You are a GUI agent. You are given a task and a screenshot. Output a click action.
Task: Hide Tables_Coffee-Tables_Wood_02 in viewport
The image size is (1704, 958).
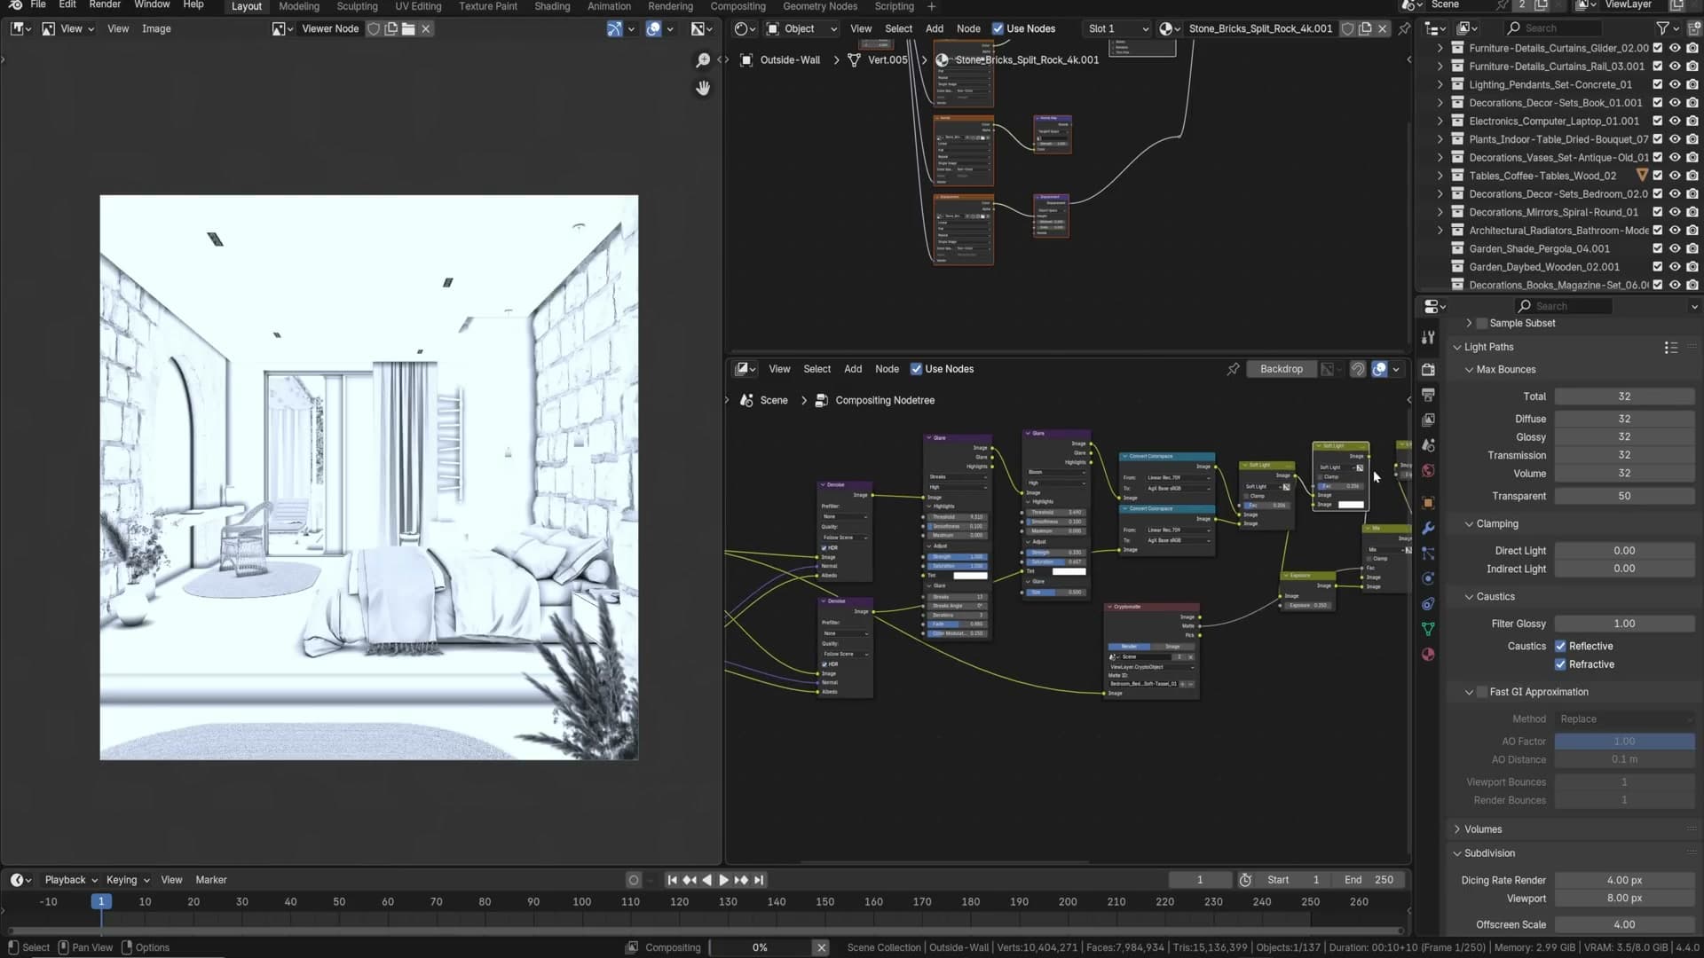1675,176
